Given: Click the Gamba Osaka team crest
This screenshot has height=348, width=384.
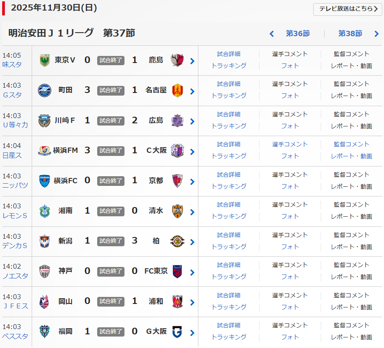Looking at the screenshot, I should (x=177, y=331).
